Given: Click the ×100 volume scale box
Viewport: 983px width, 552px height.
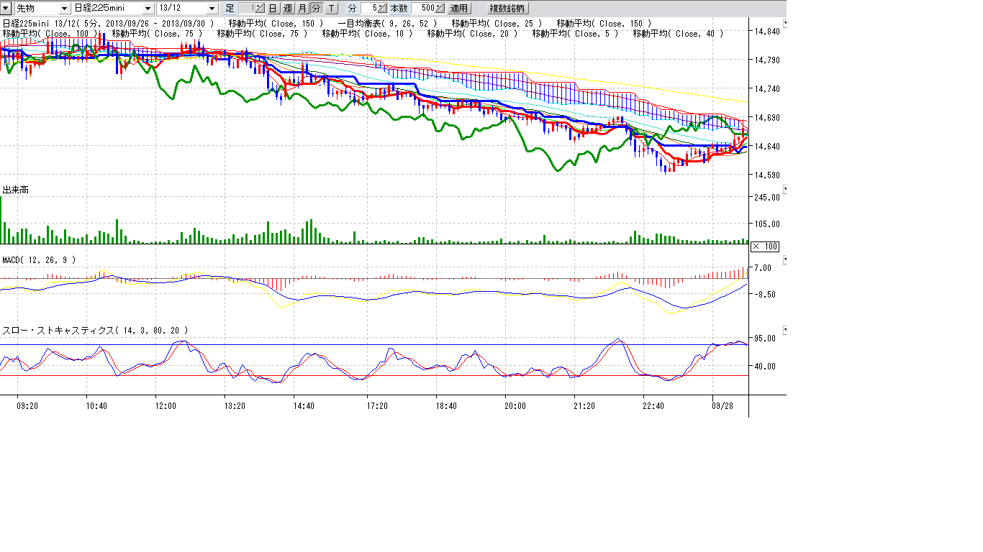Looking at the screenshot, I should pyautogui.click(x=765, y=247).
